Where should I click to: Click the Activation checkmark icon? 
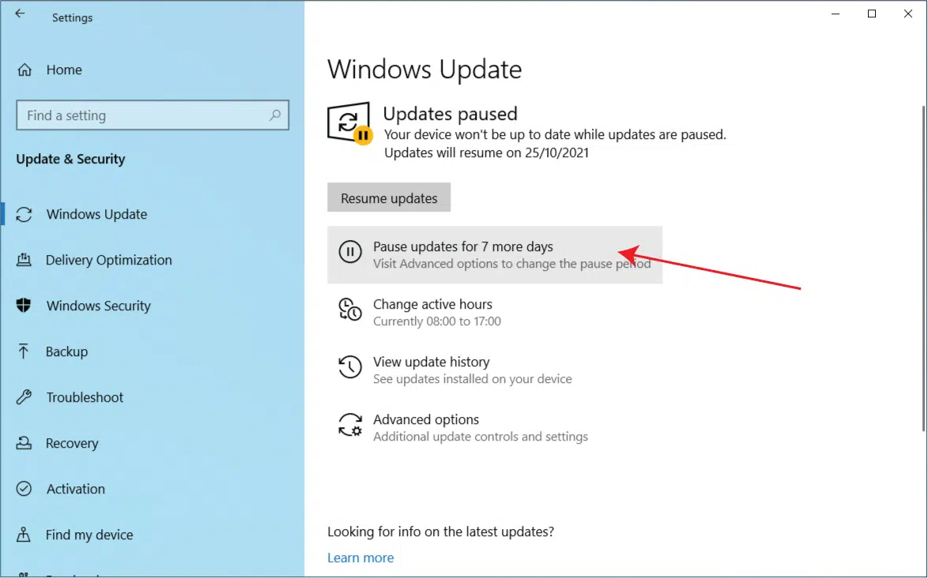[24, 488]
